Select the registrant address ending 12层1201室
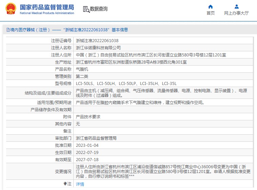Screen dimensions: 257x190 click(x=151, y=55)
